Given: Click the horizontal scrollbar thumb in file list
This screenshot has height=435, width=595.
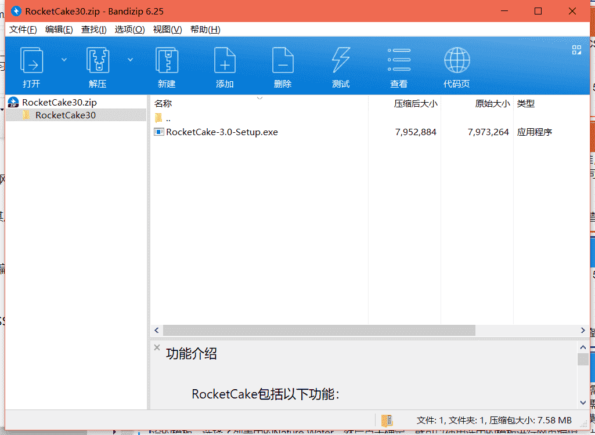Looking at the screenshot, I should click(319, 331).
